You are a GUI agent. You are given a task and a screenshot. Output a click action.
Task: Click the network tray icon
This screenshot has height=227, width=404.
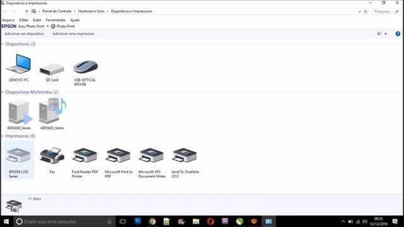tap(358, 221)
